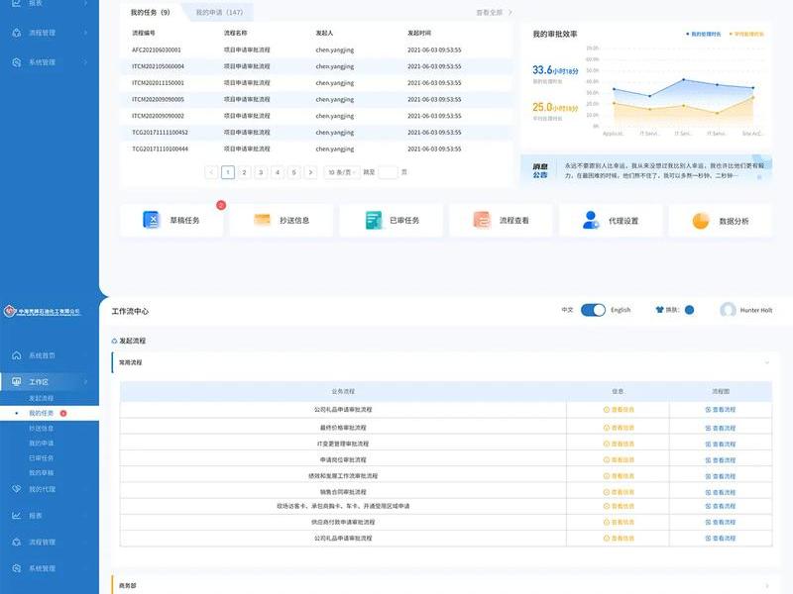This screenshot has height=594, width=793.
Task: Click the 33.6 小时 my handling time value
Action: click(555, 70)
